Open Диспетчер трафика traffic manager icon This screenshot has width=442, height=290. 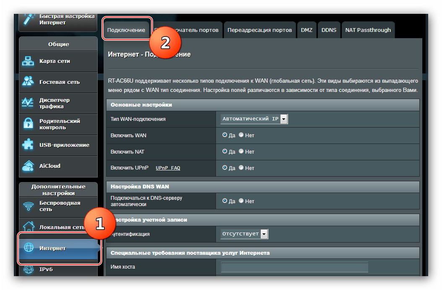point(28,103)
